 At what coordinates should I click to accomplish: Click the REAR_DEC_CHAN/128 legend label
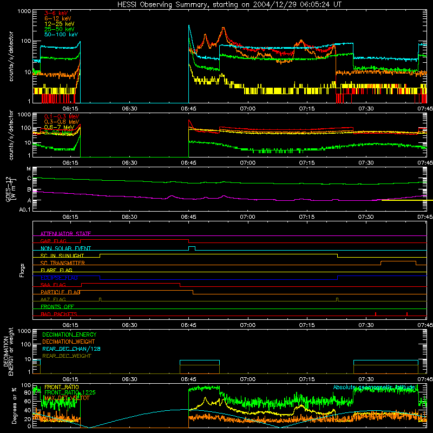(71, 349)
